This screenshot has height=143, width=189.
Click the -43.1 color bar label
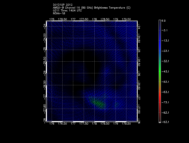pyautogui.click(x=165, y=71)
